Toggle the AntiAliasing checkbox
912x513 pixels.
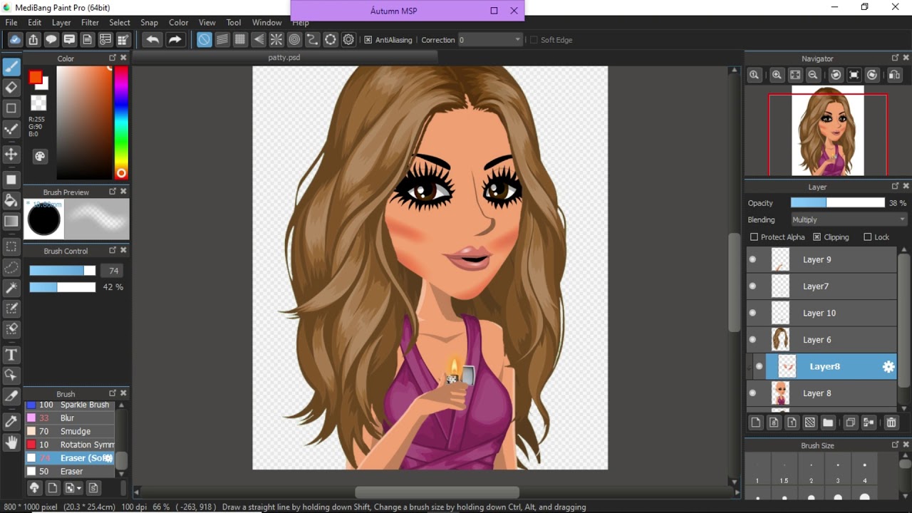pos(368,40)
